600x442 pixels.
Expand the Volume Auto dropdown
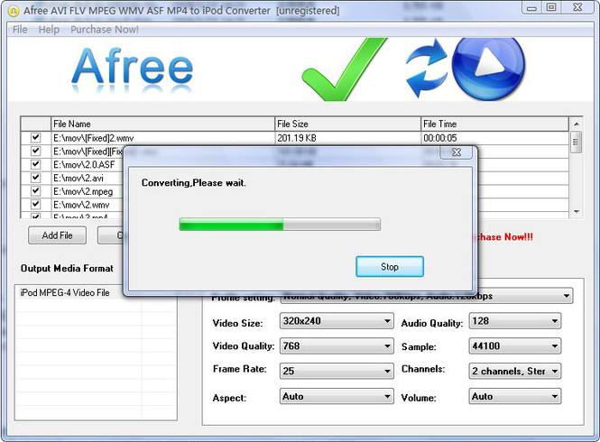(514, 396)
